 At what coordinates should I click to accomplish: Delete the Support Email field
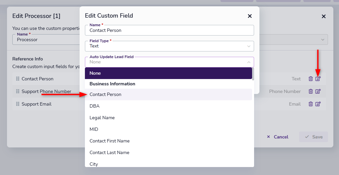[x=310, y=104]
